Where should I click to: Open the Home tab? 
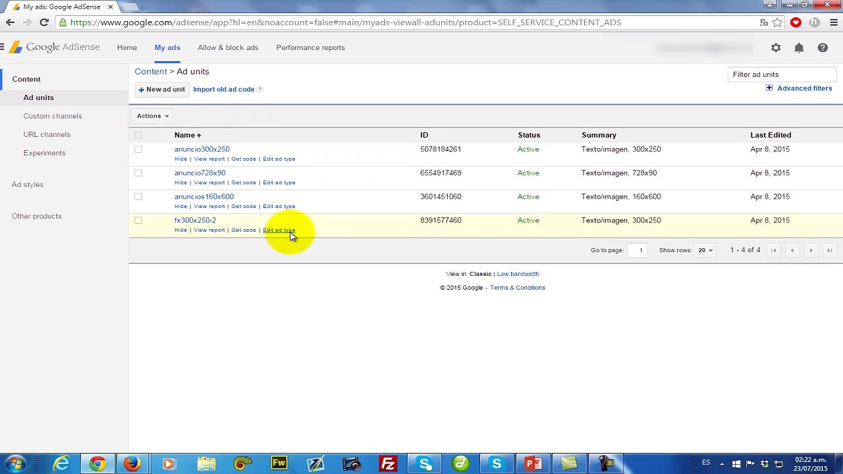tap(127, 47)
